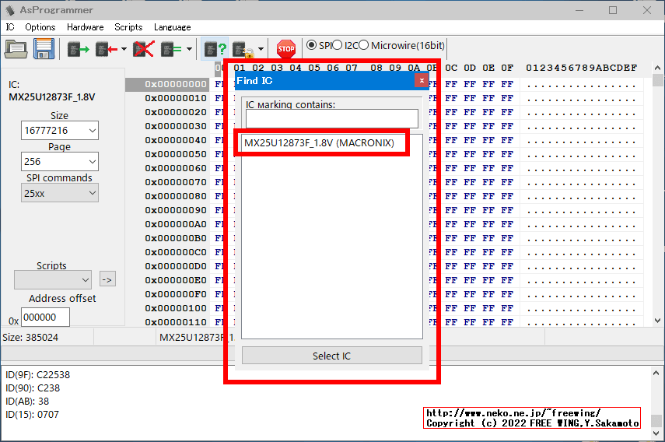Detect IC with the question mark icon
The image size is (665, 442).
pyautogui.click(x=215, y=50)
